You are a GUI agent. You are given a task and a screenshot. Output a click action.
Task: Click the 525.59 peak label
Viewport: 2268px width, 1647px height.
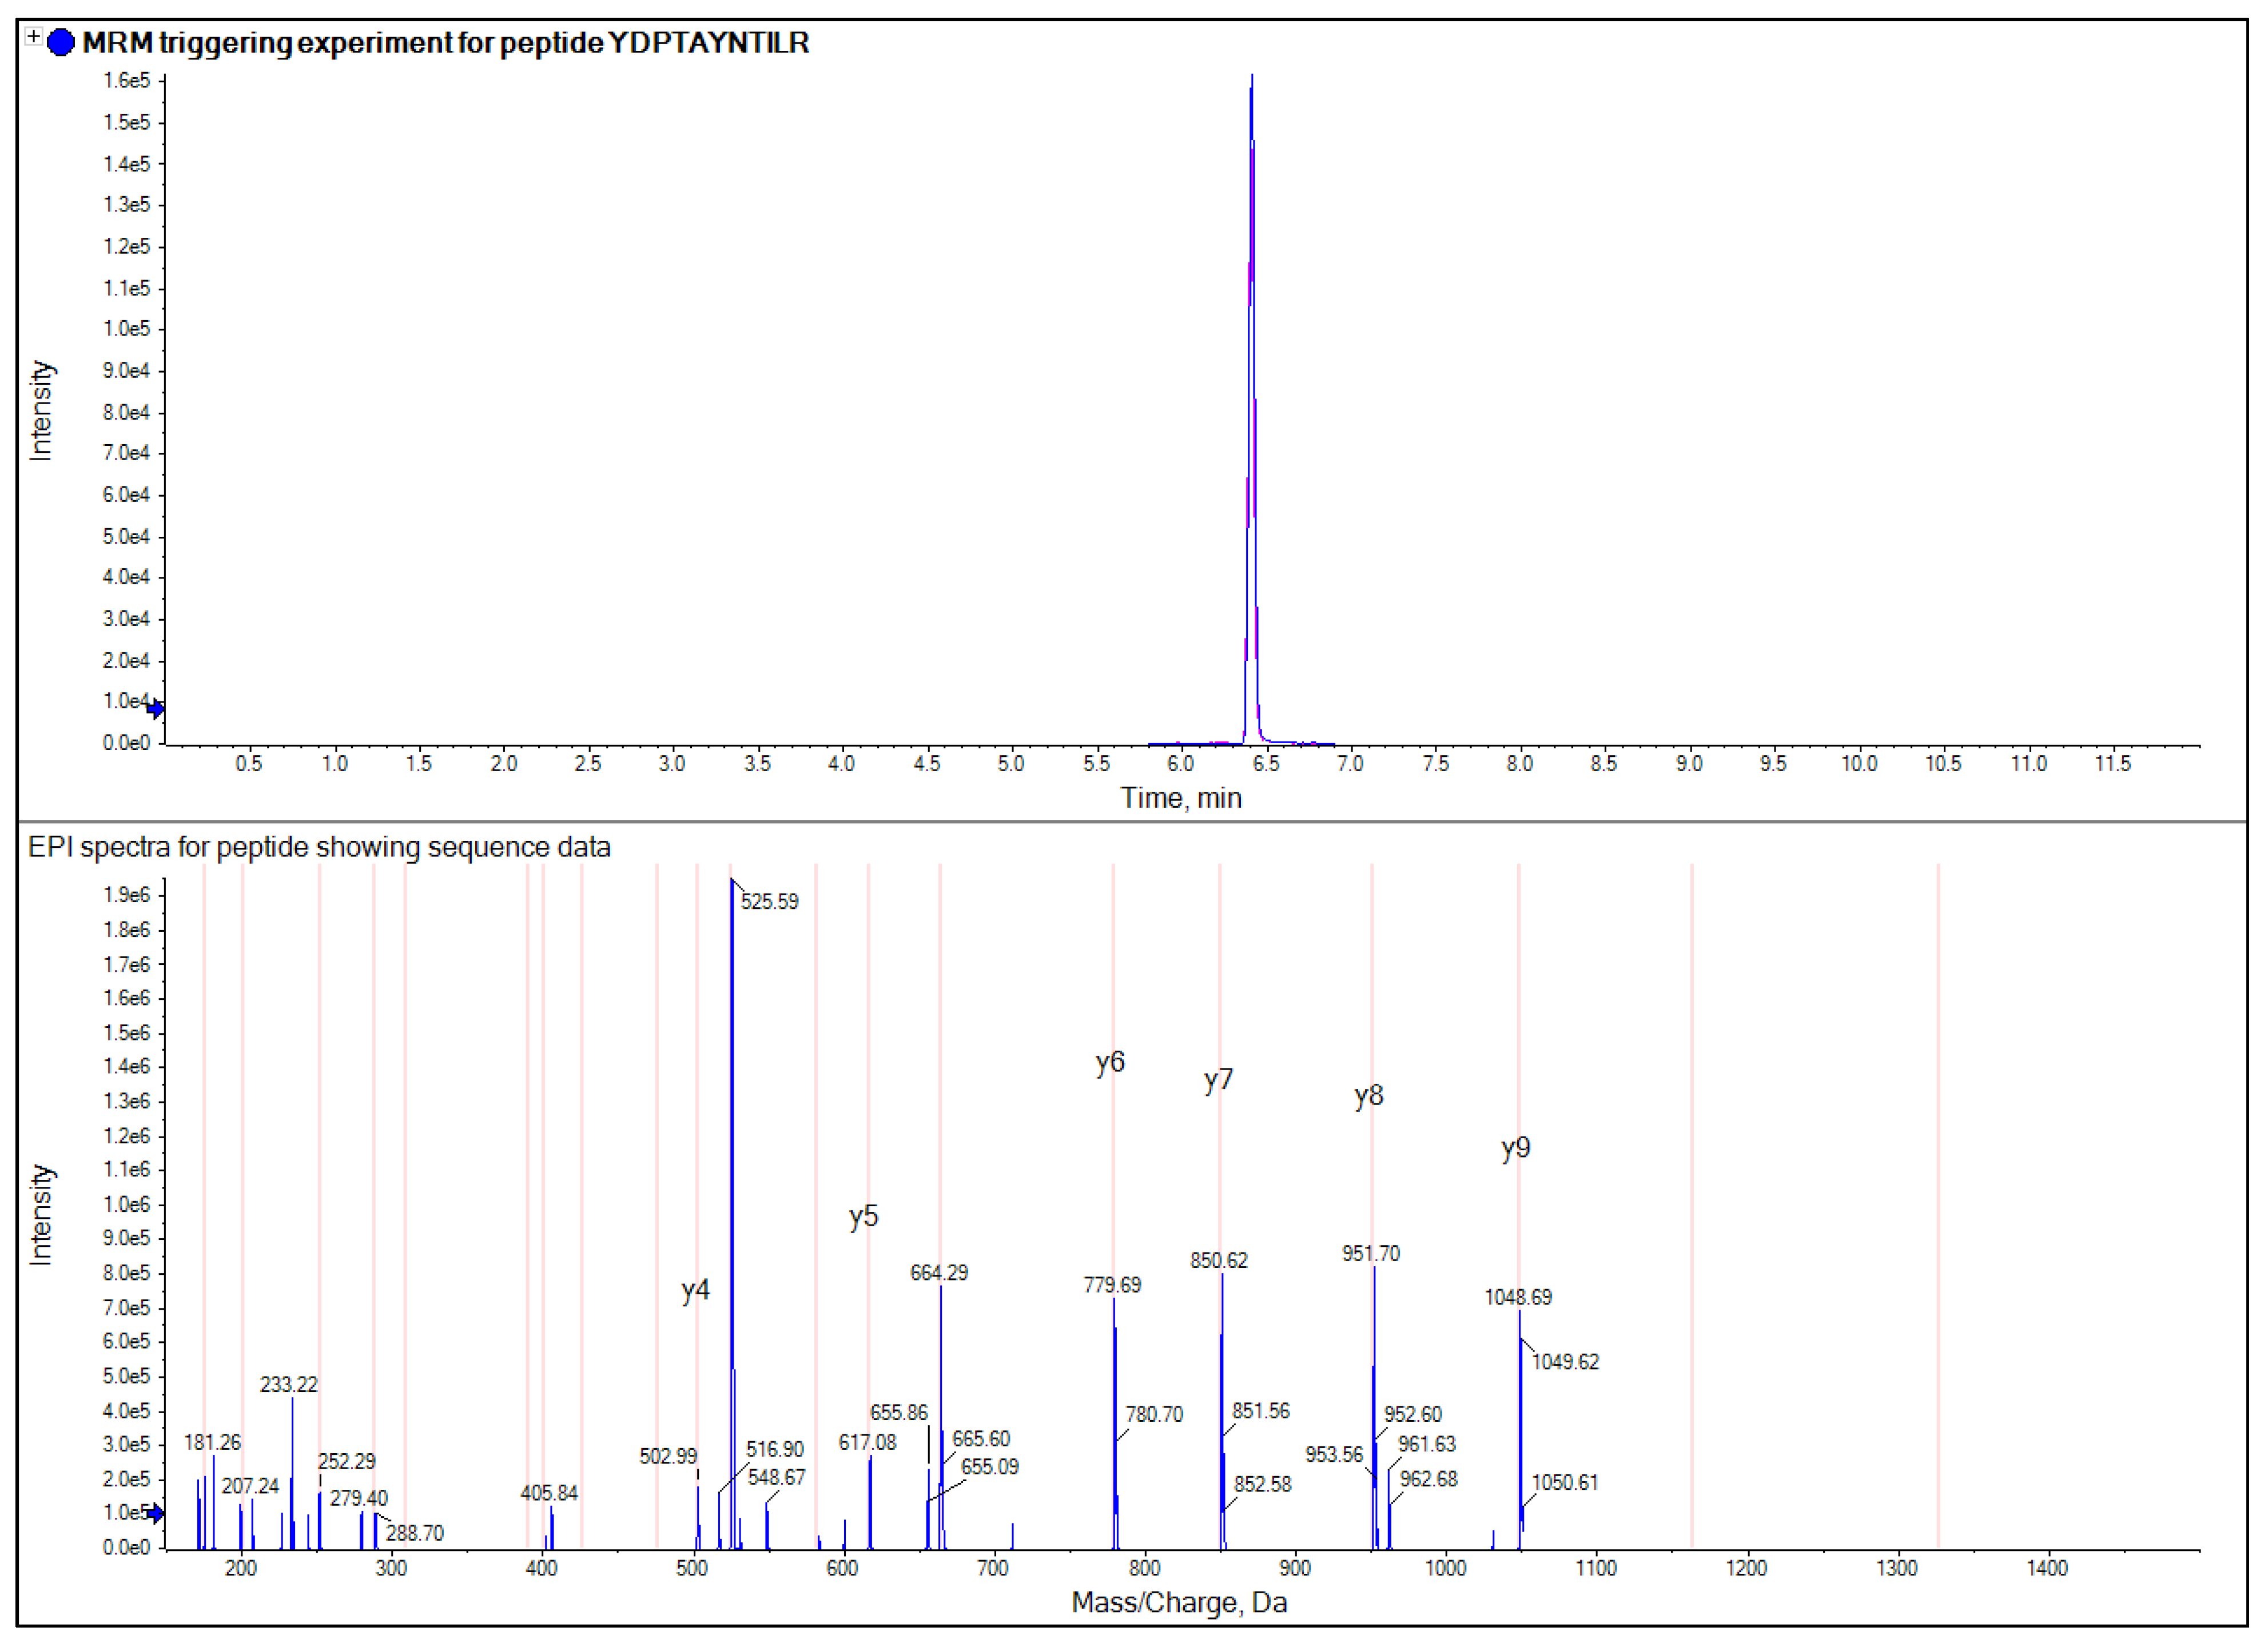pos(769,902)
